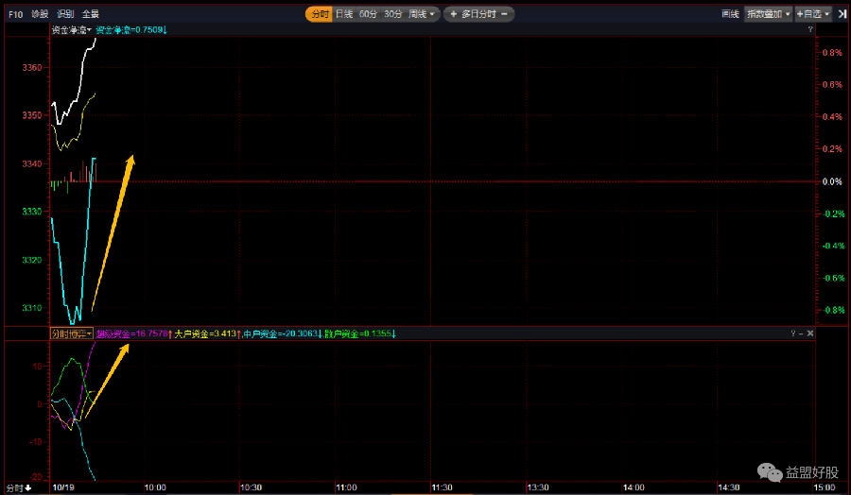Click the plus icon before 多日分时

453,14
